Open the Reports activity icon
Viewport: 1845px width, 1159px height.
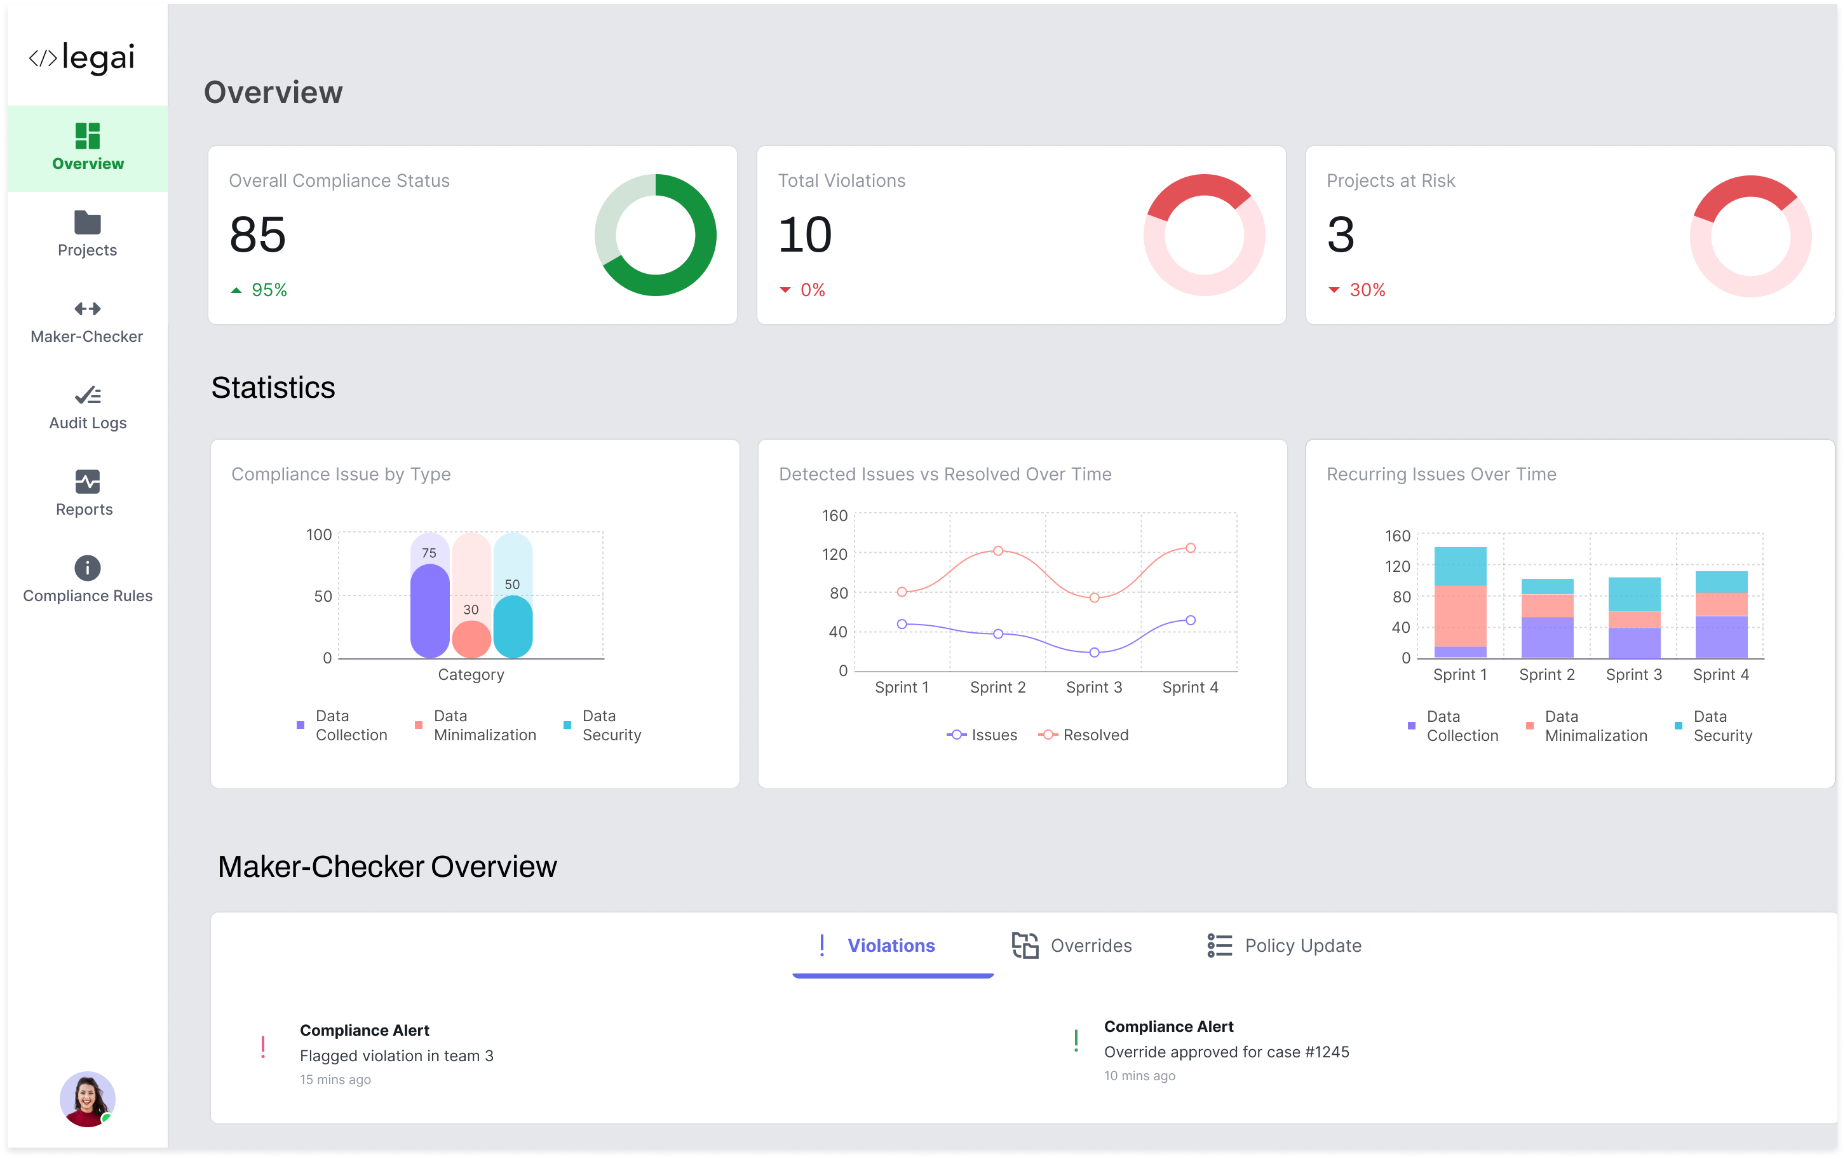[x=87, y=482]
